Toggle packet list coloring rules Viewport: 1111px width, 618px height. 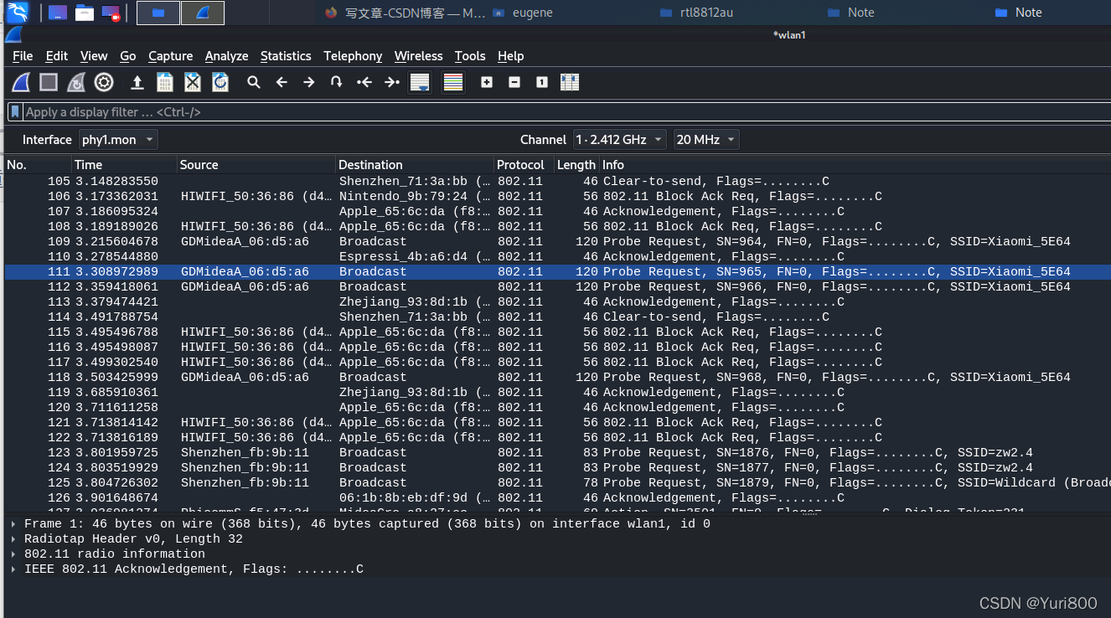click(453, 82)
